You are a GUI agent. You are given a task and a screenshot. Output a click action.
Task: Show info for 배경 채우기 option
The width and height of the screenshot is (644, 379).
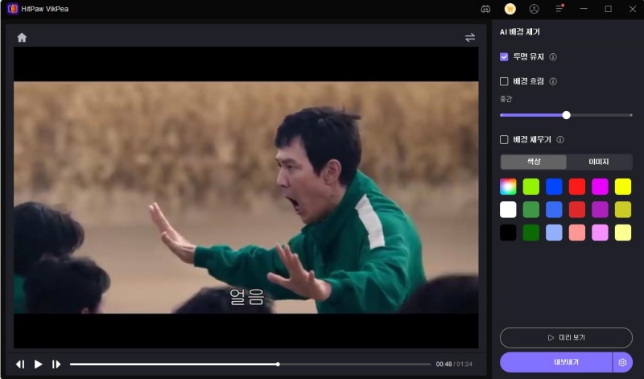(x=560, y=139)
